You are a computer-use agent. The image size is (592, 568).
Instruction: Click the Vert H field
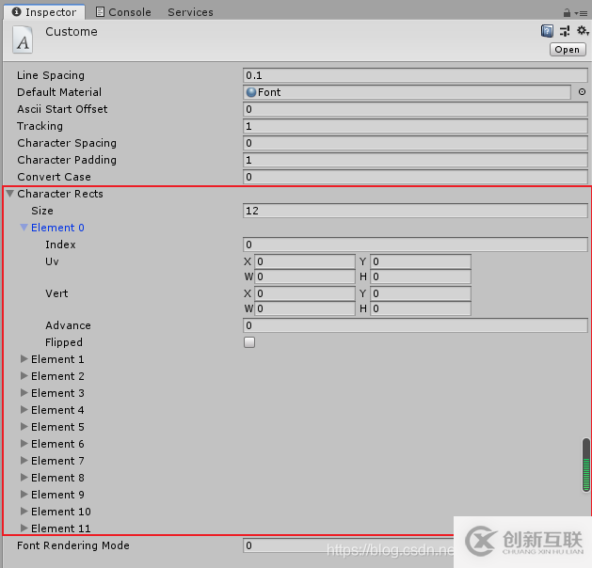pyautogui.click(x=421, y=308)
